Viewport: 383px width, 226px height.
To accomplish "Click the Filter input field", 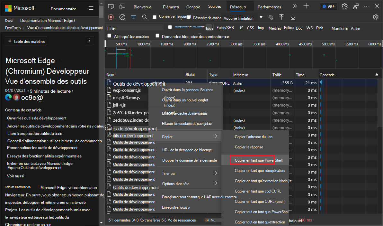I will (x=135, y=28).
